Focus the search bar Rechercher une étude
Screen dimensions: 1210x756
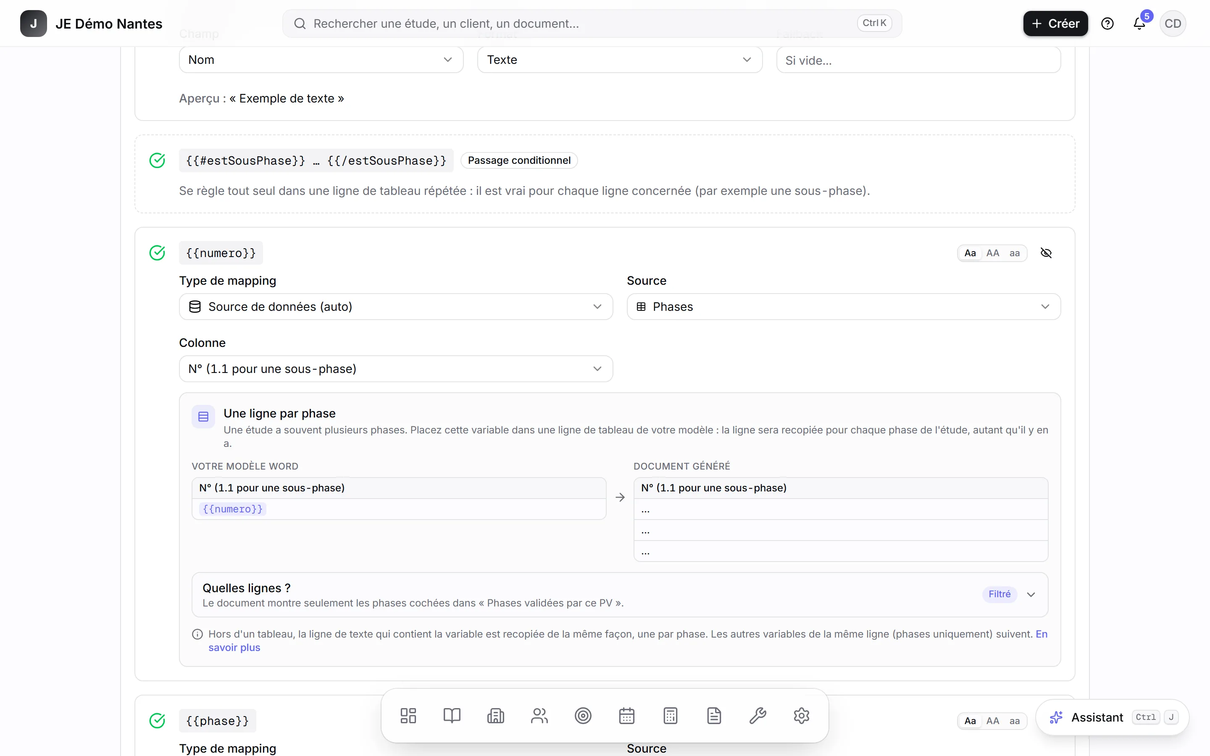point(592,24)
